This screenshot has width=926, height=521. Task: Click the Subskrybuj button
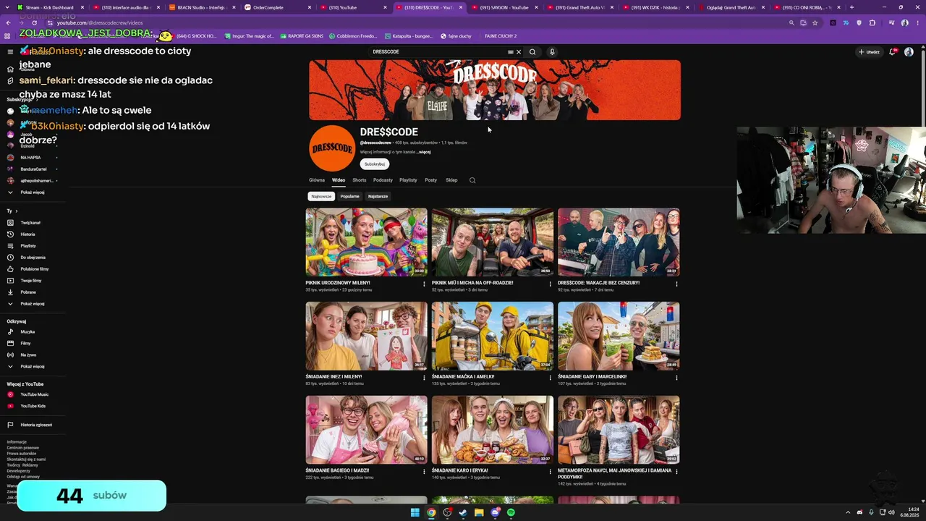(x=375, y=164)
